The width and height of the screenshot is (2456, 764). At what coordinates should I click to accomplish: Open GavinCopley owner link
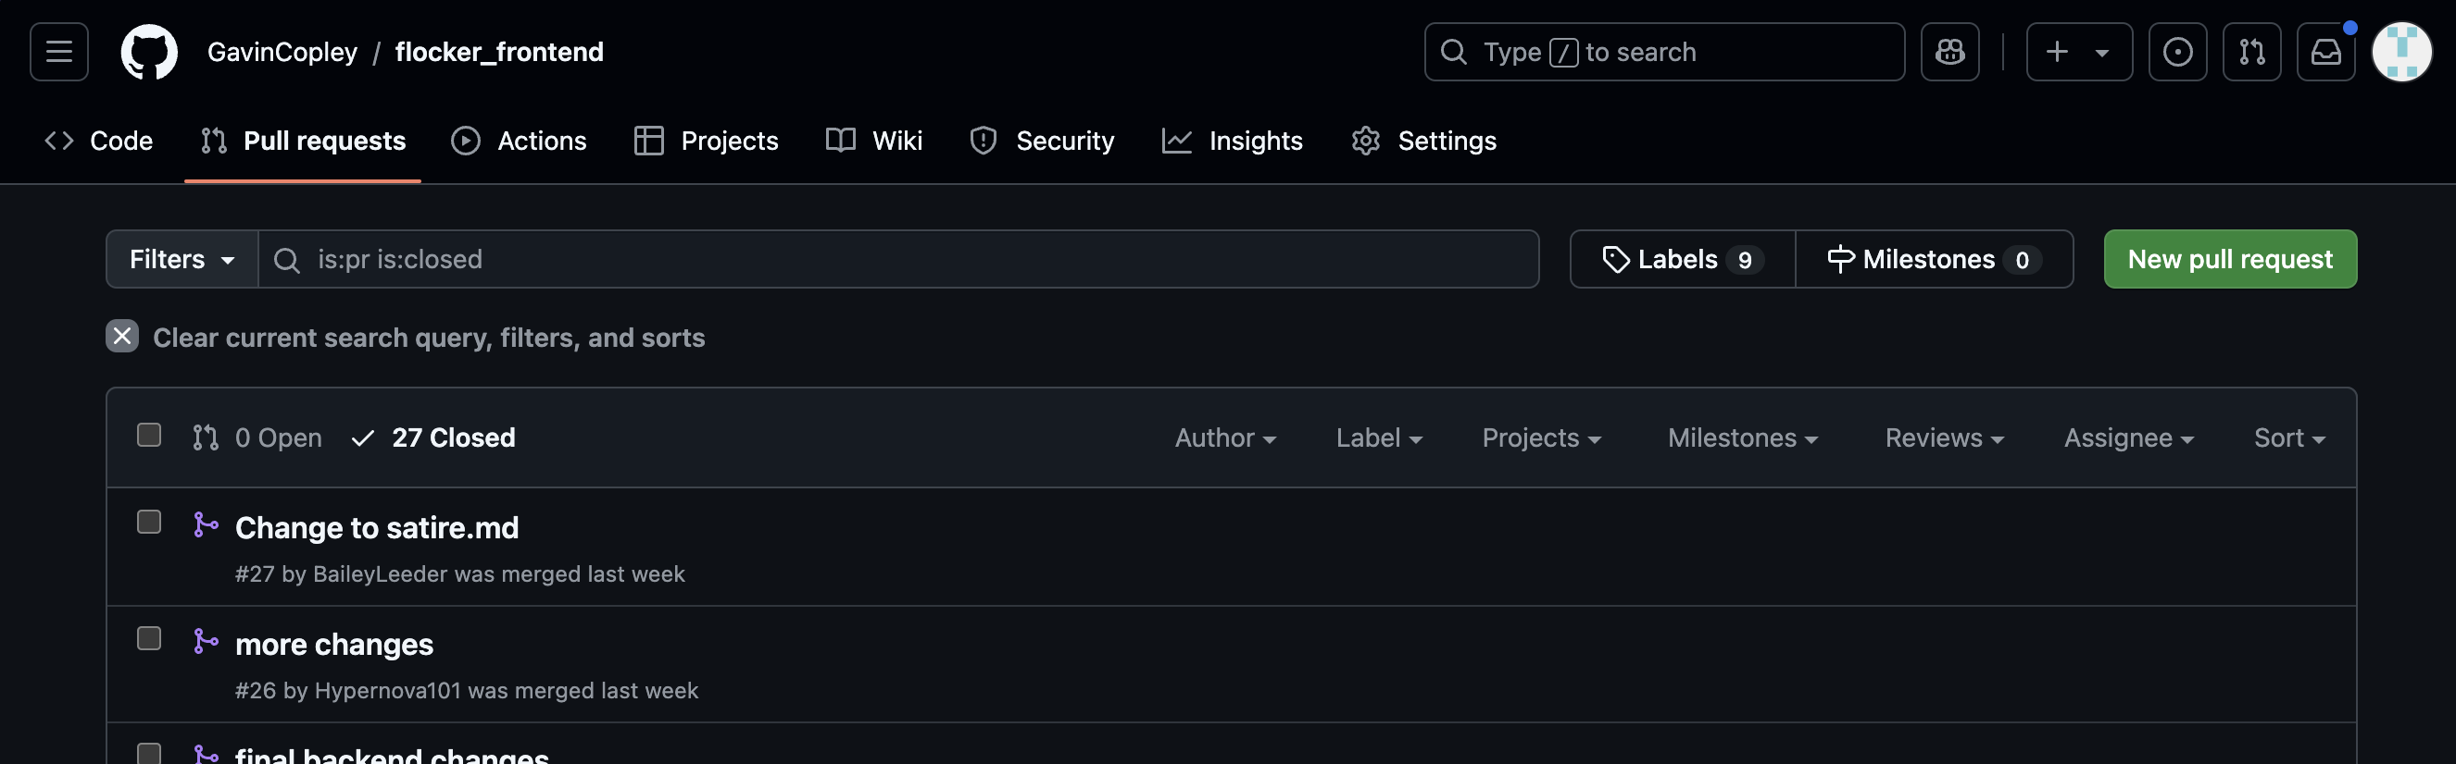[x=282, y=52]
